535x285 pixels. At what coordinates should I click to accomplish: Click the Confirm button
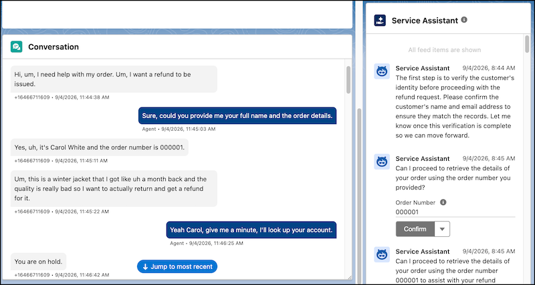coord(415,229)
